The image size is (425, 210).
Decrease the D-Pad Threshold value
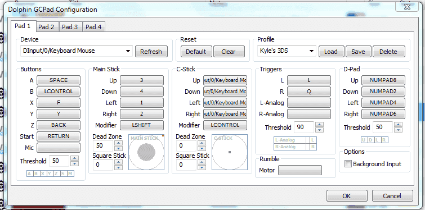tap(398, 130)
